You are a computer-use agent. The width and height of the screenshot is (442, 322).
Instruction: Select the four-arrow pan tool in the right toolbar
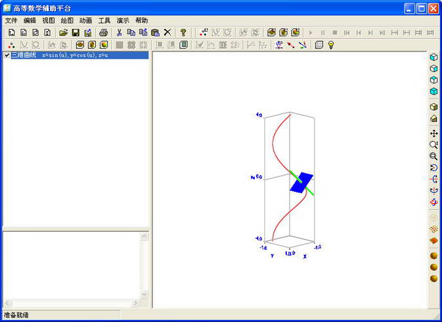click(x=434, y=133)
